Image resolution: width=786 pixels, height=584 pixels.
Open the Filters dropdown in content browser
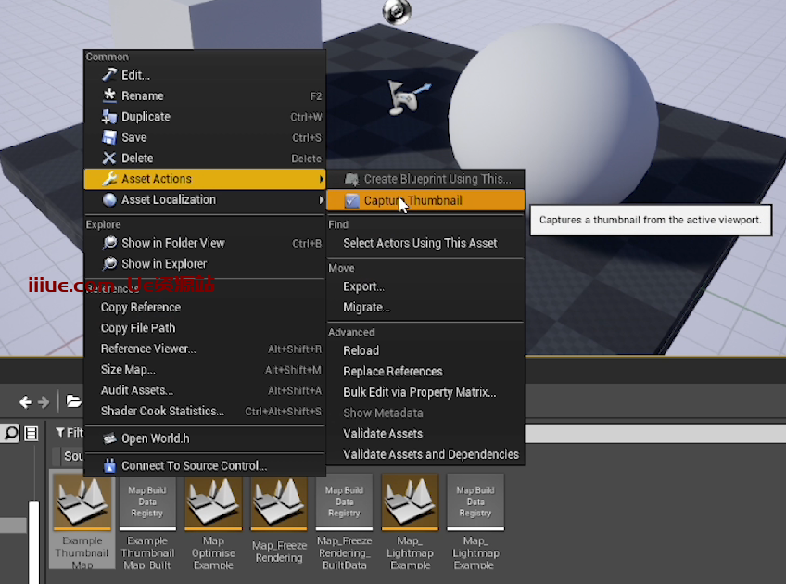point(70,433)
